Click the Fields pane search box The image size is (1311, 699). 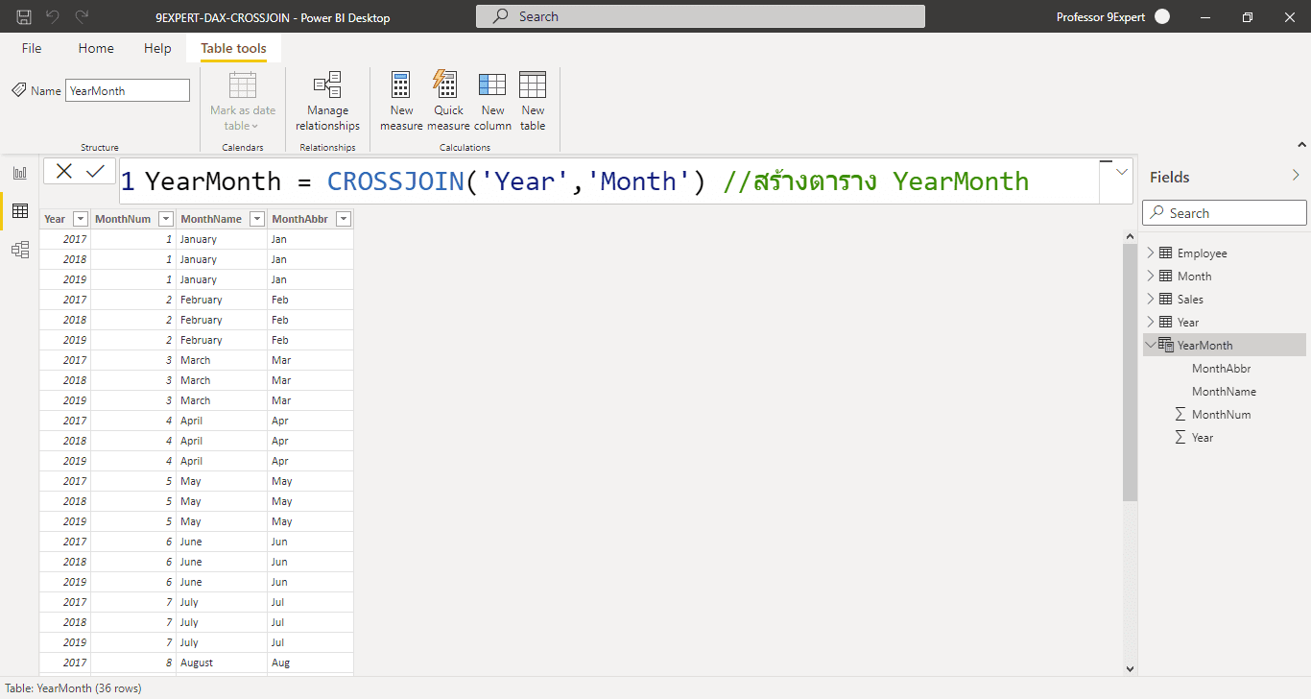coord(1224,212)
